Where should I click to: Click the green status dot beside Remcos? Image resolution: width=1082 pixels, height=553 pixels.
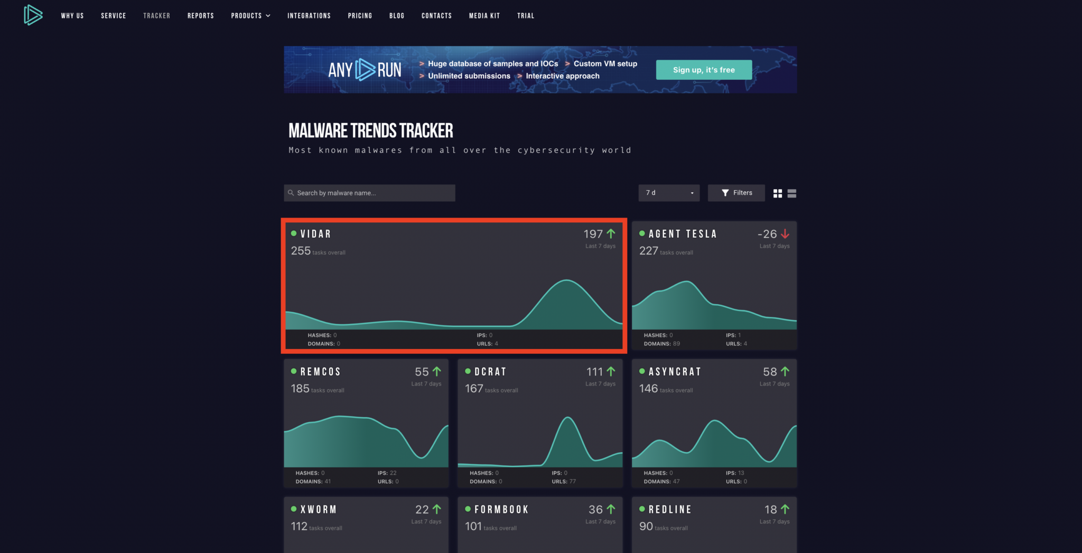(294, 371)
